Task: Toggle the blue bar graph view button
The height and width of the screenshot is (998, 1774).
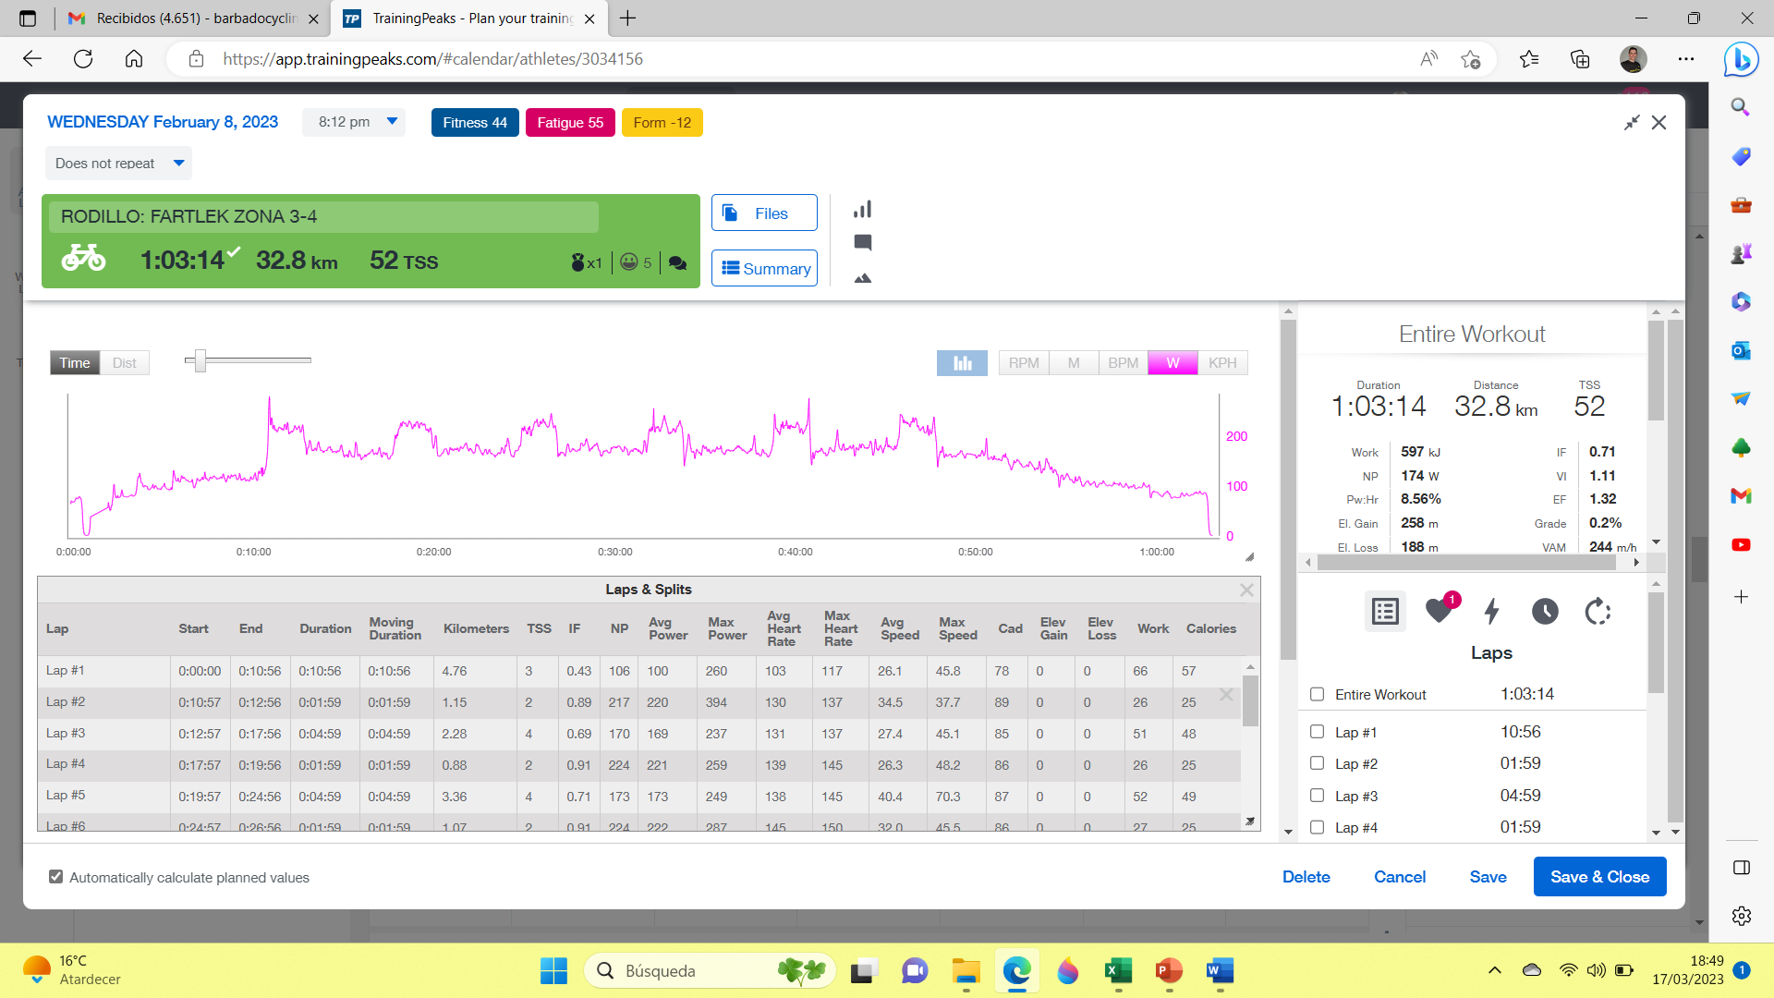Action: tap(962, 363)
